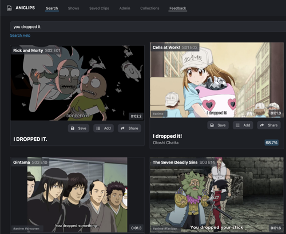Open the Admin tab
Screen dimensions: 286x234
(x=125, y=8)
